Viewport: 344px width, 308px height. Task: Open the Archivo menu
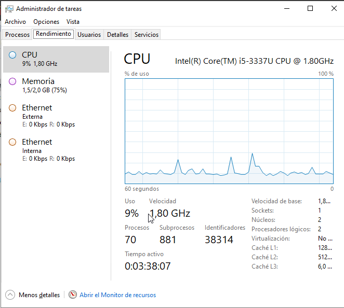coord(15,22)
